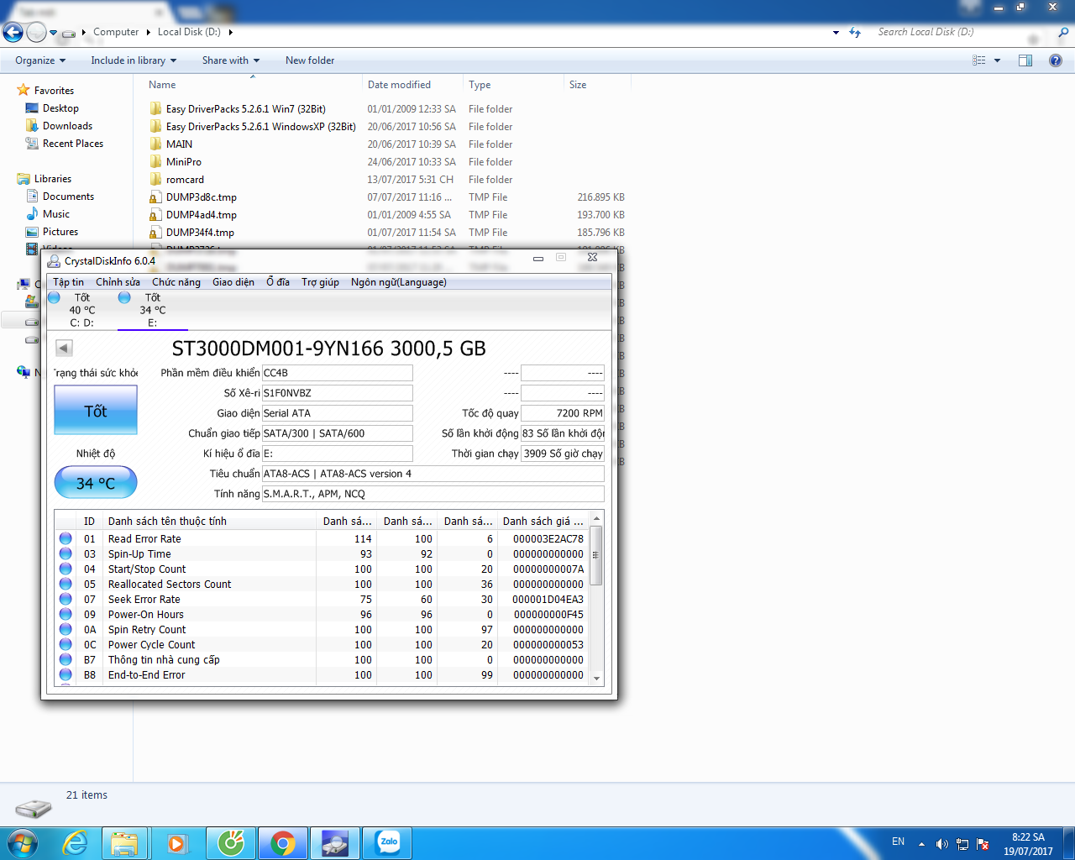Click Spin-Up Time status circle
Viewport: 1075px width, 860px height.
coord(66,553)
